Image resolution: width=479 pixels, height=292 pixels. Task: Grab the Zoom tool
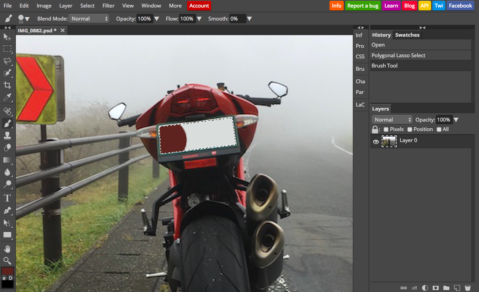point(7,261)
